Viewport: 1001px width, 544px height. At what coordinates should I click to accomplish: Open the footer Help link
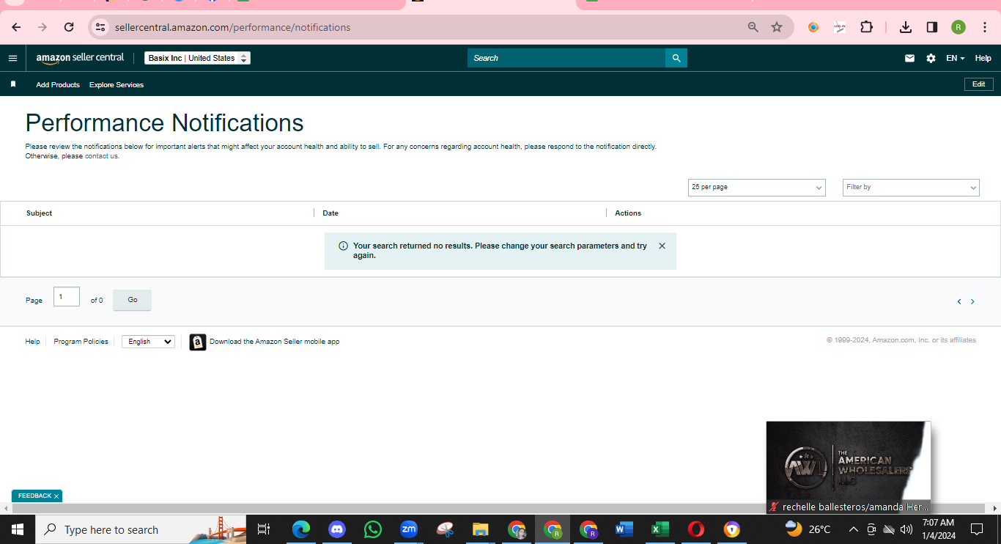[x=32, y=342]
